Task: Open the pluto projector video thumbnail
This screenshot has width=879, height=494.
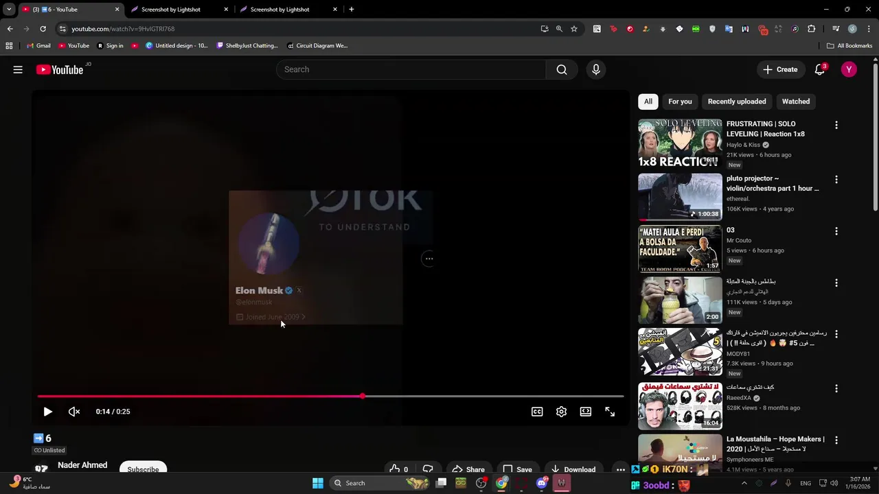Action: click(x=680, y=196)
